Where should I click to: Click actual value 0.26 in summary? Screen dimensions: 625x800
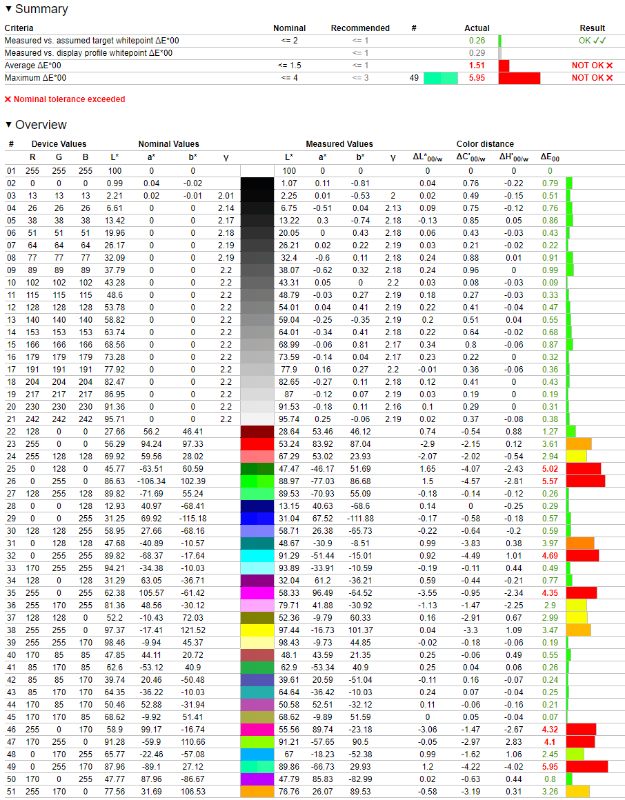click(477, 40)
